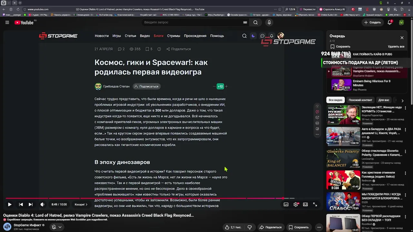Open Обзор ПЕРВОЙ раскладушки video title

(x=381, y=218)
